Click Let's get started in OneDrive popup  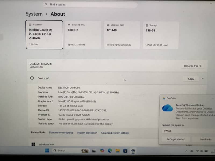click(176, 139)
